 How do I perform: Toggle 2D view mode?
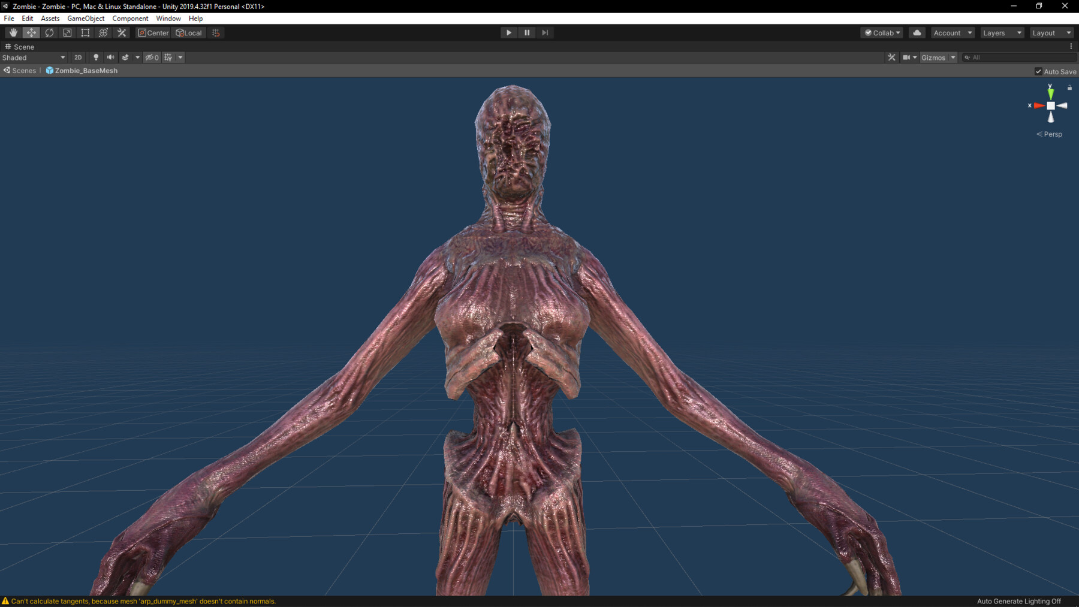click(78, 57)
